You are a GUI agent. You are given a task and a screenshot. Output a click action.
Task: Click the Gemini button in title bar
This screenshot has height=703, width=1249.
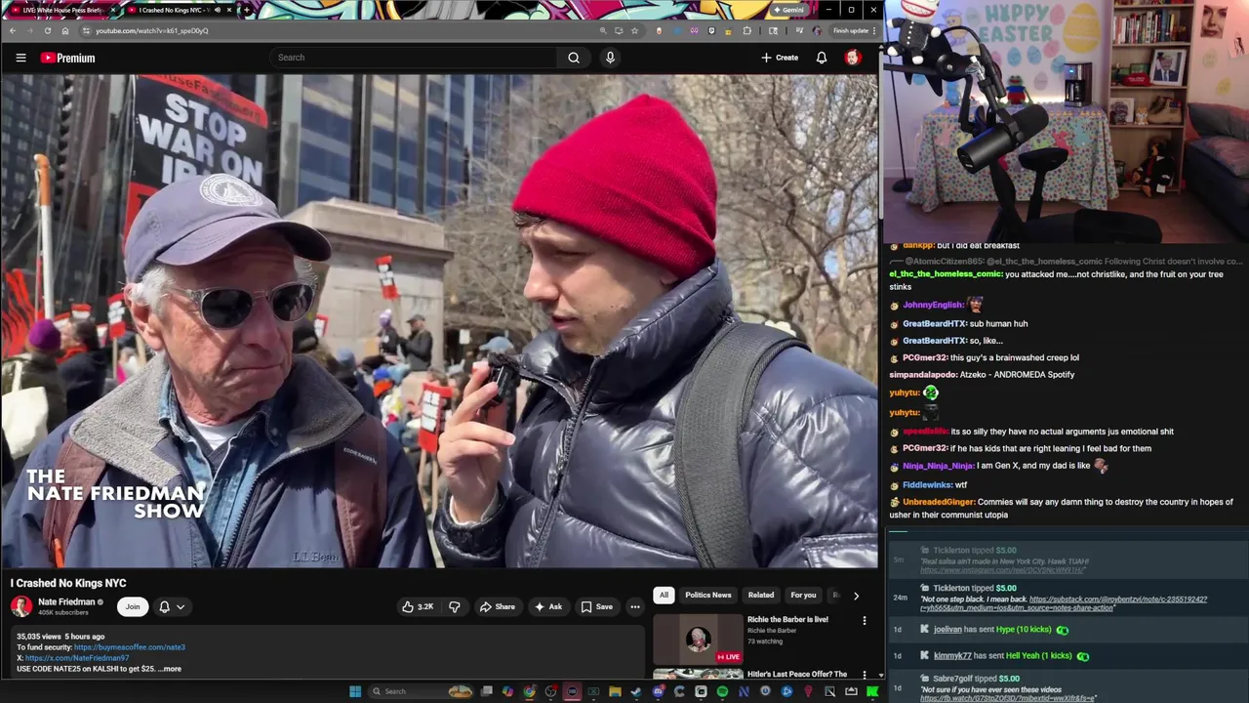click(x=787, y=10)
